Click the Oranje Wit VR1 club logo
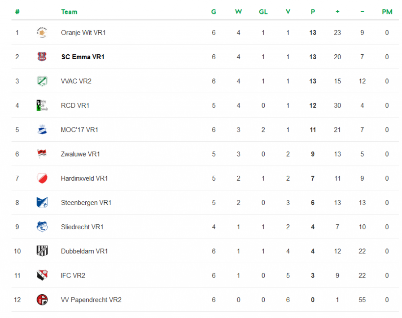402x318 pixels. click(x=42, y=33)
